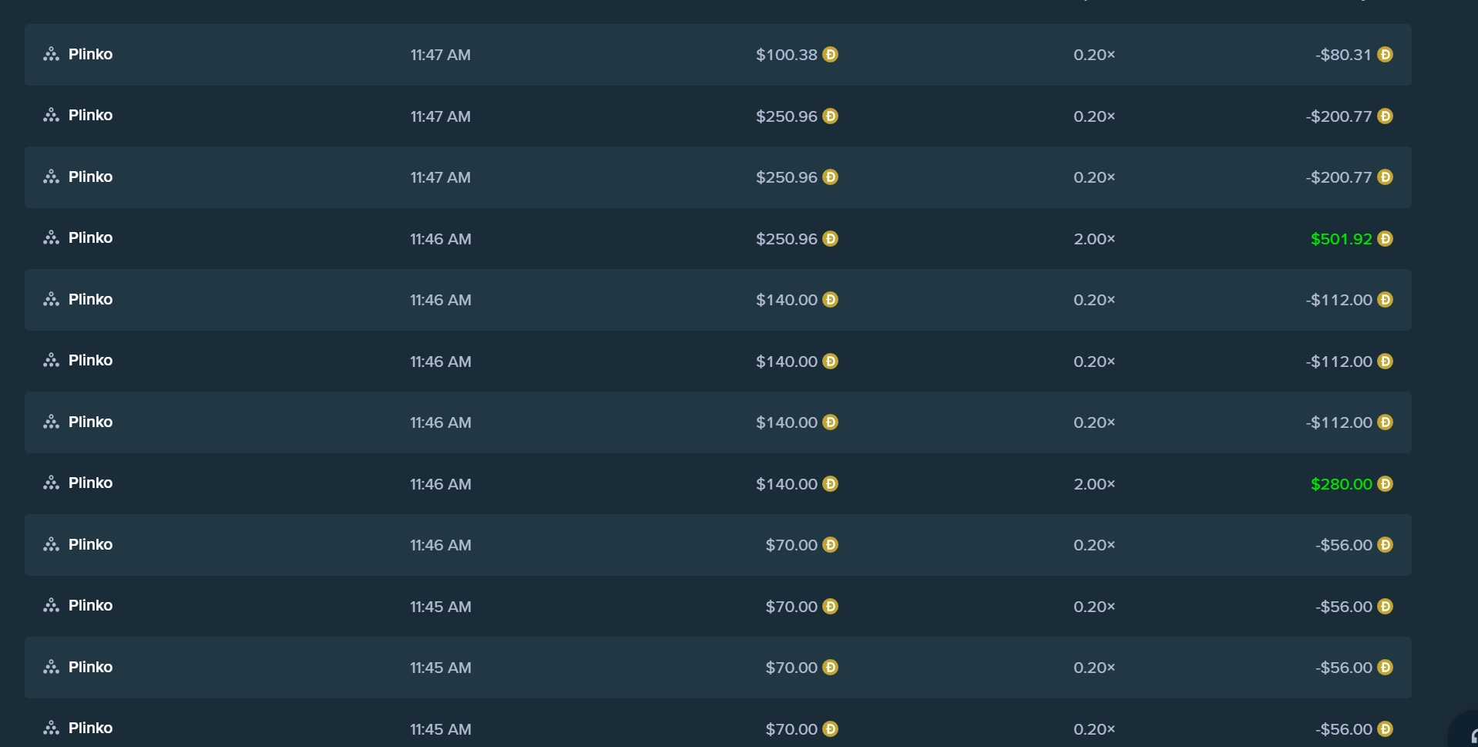Image resolution: width=1478 pixels, height=747 pixels.
Task: Click the Plinko icon on the $70.00 bet row
Action: [51, 544]
